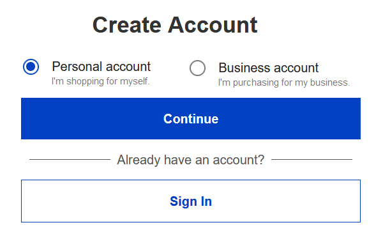
Task: Click 'I'm shopping for myself.' description
Action: point(100,81)
